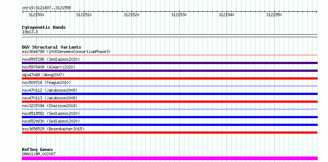328x162 pixels.
Task: Open gene label GNA11|NM_002067
Action: coord(39,154)
